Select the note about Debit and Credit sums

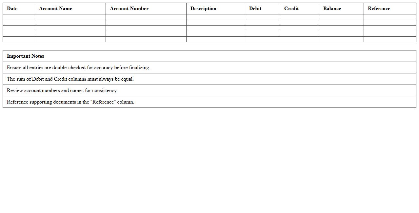[70, 79]
